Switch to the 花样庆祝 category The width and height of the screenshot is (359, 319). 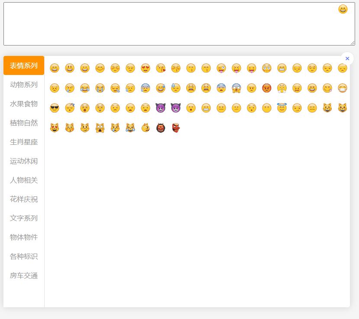coord(24,199)
